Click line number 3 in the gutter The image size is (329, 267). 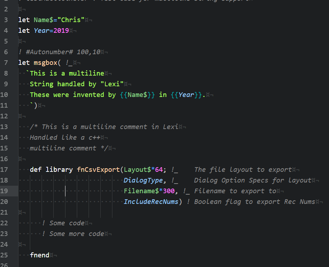[x=6, y=20]
